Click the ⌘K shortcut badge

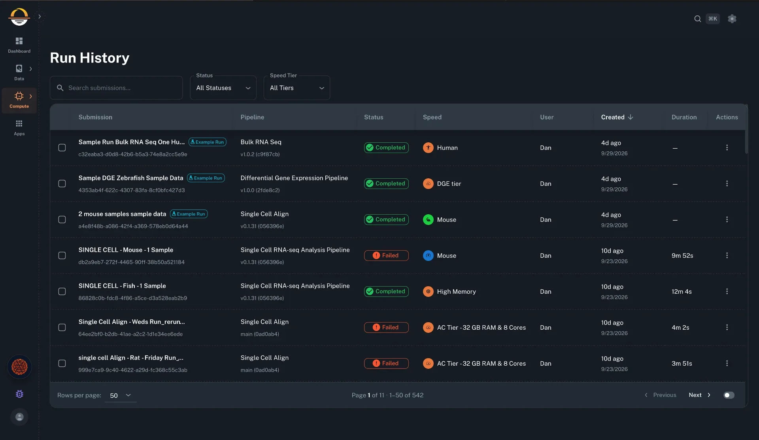pos(713,19)
